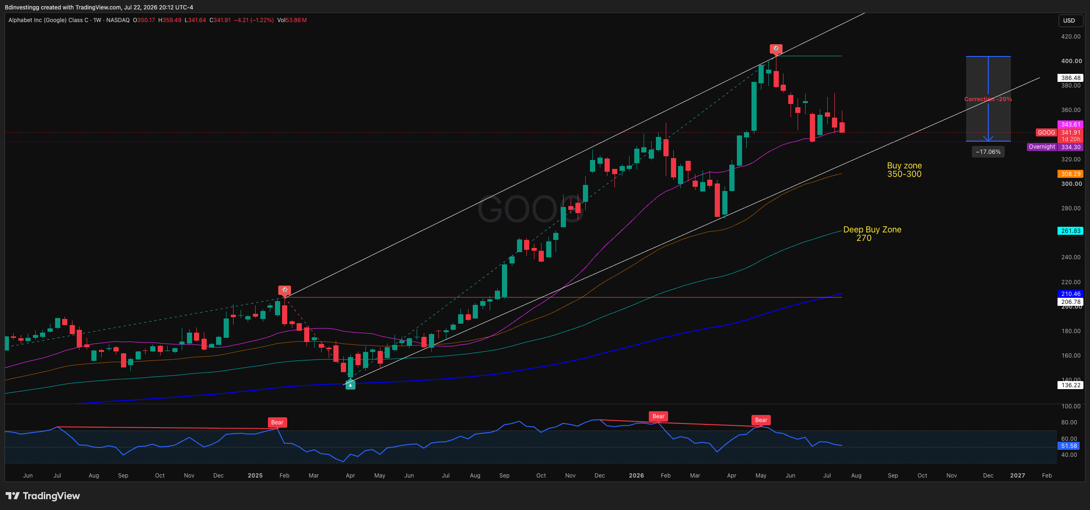1090x510 pixels.
Task: Click the 280.00 price scale tick
Action: [x=1071, y=208]
